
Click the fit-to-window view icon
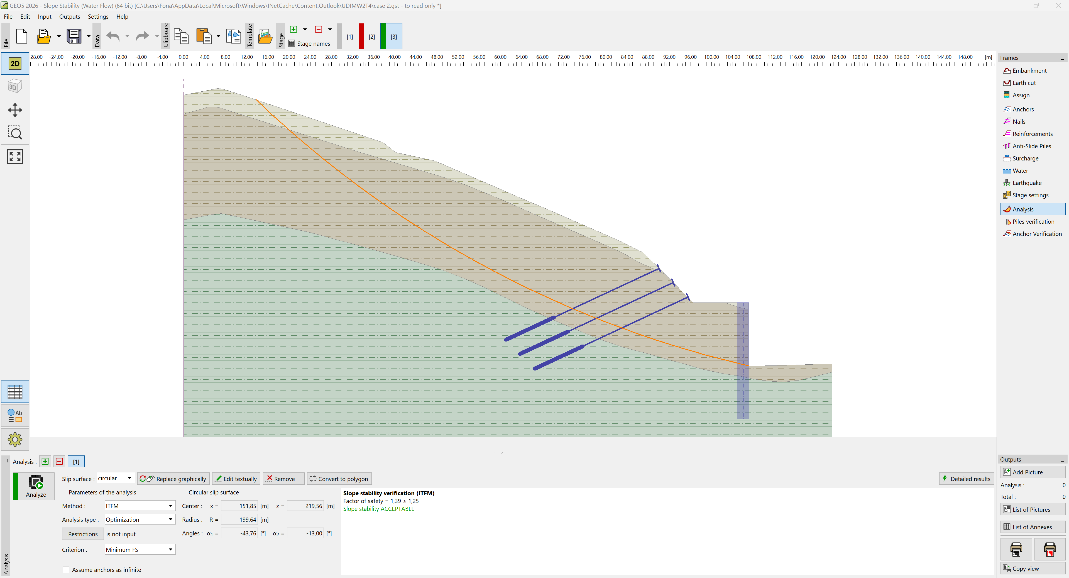click(15, 157)
